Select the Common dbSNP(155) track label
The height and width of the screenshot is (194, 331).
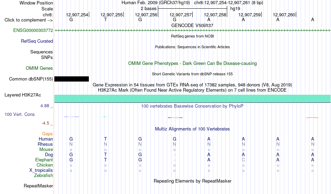point(31,79)
